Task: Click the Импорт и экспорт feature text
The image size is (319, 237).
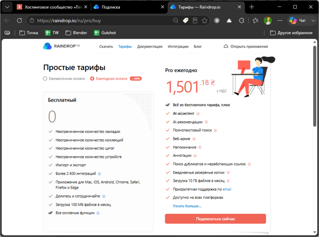Action: point(71,165)
